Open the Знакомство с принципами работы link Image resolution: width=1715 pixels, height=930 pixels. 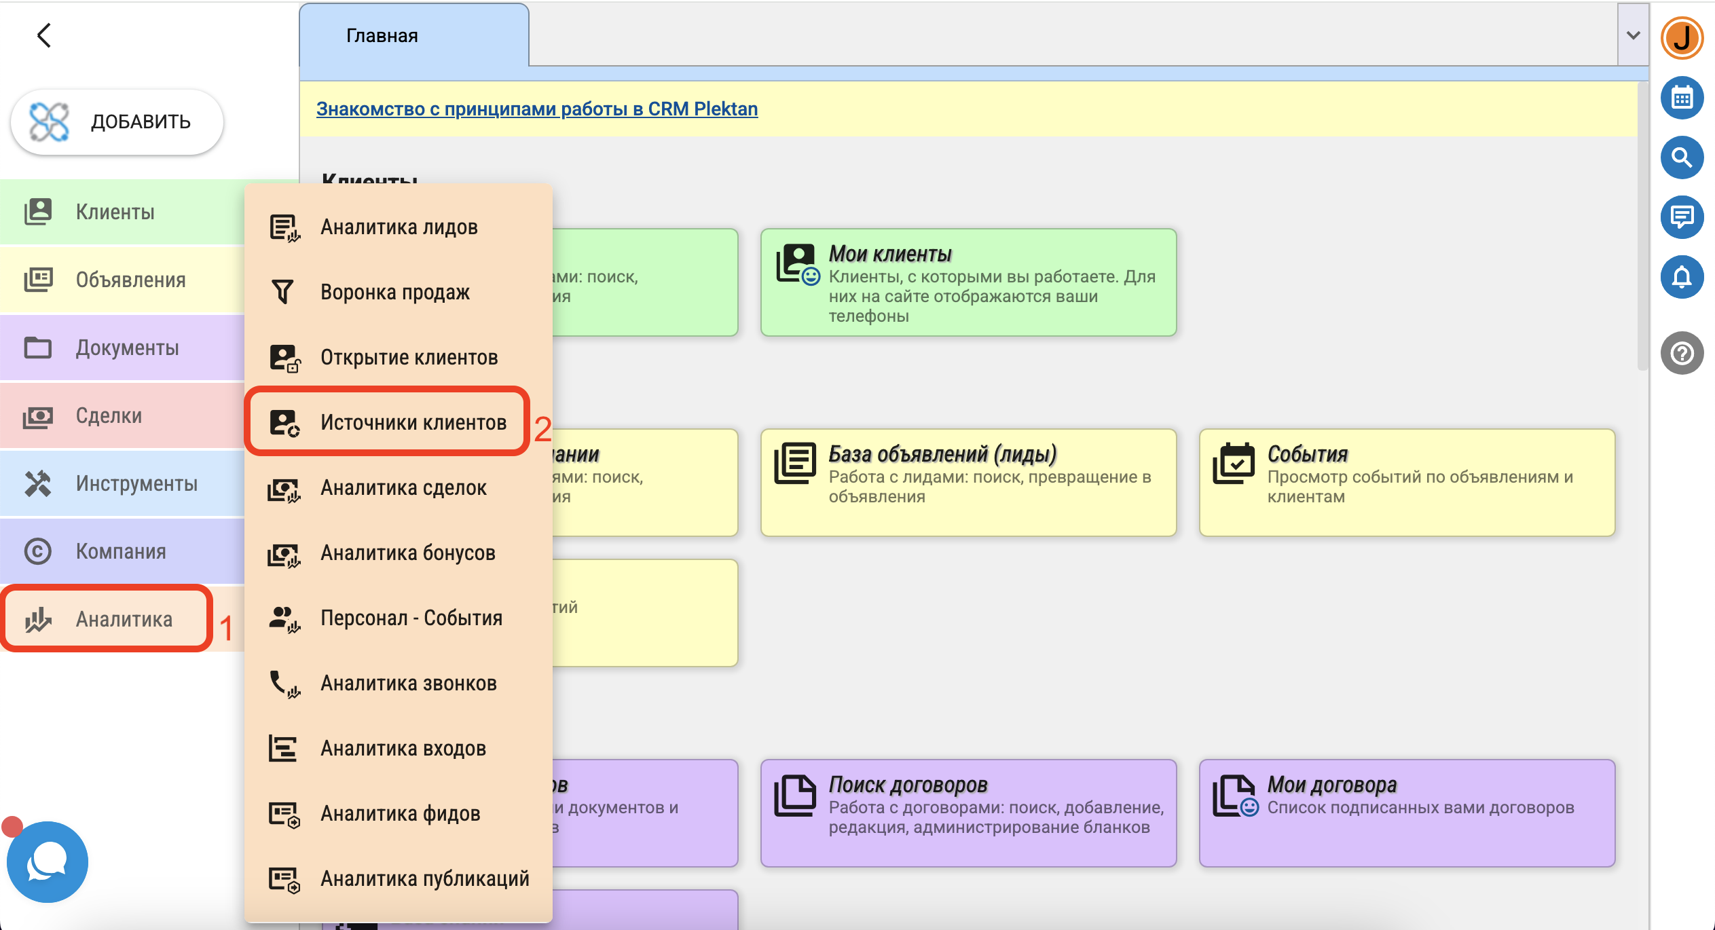536,109
